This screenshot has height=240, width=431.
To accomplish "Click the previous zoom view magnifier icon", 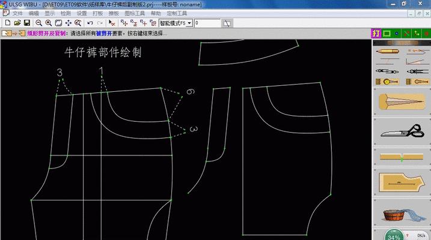I will (78, 23).
